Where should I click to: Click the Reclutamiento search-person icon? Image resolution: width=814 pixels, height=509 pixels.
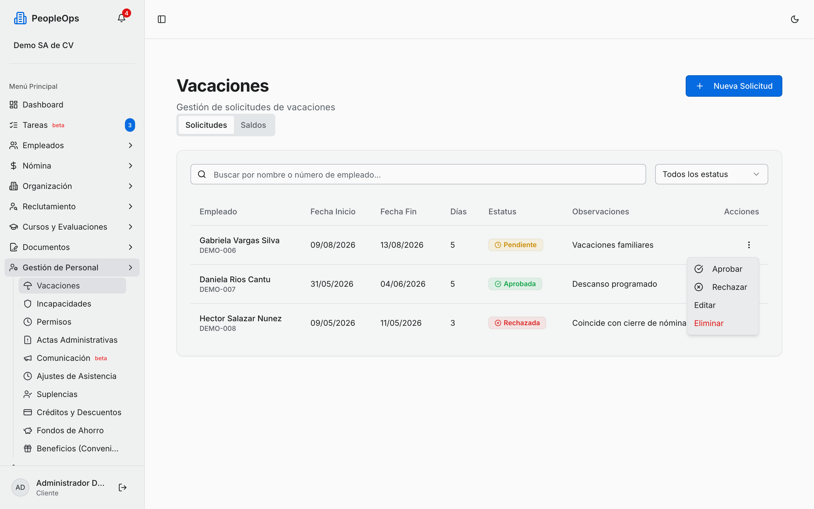click(14, 206)
